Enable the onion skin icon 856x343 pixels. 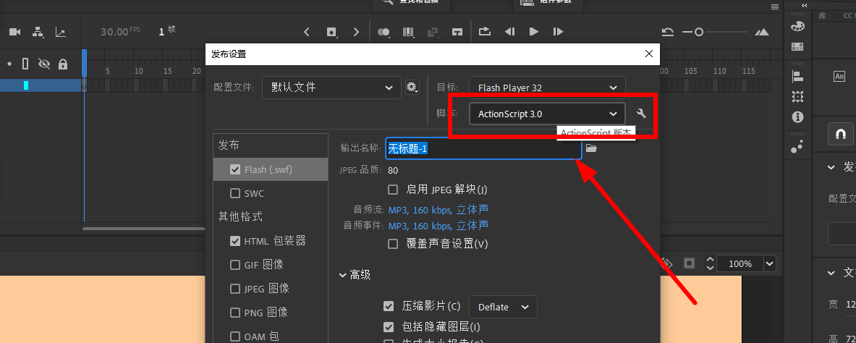[383, 33]
